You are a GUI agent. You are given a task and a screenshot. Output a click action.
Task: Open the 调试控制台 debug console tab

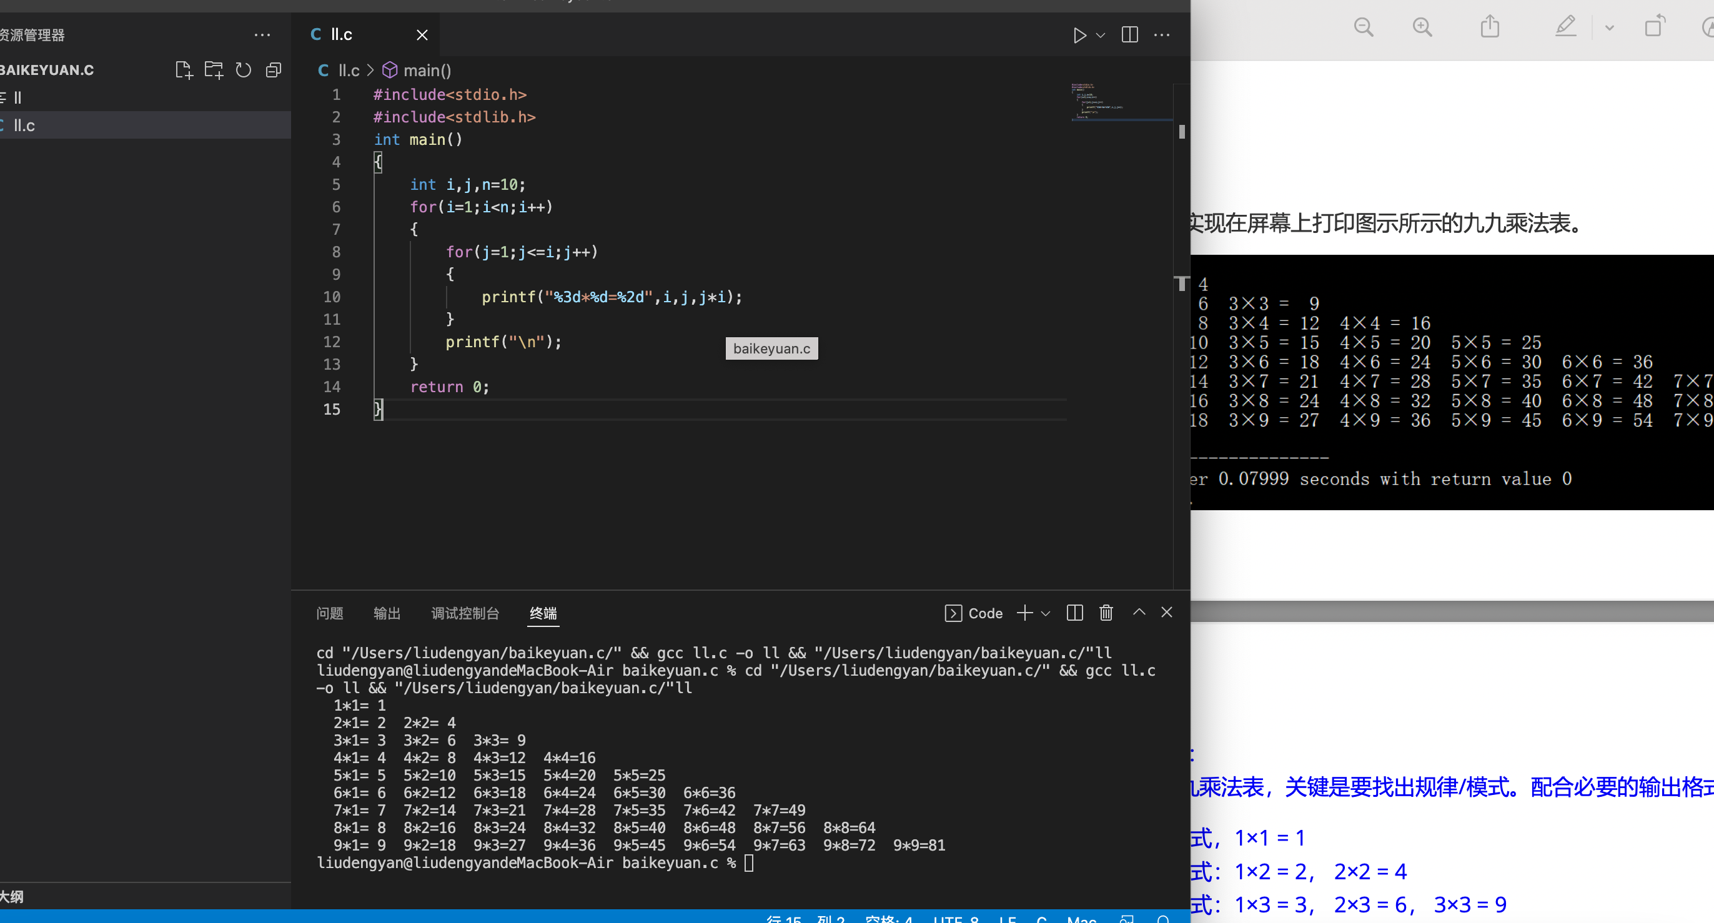click(465, 613)
